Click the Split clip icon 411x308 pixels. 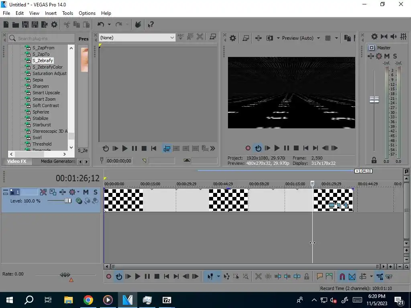pyautogui.click(x=297, y=276)
